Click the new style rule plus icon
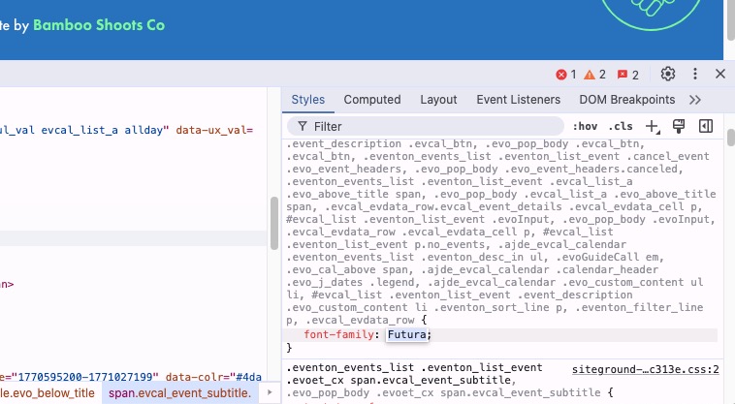 (653, 126)
